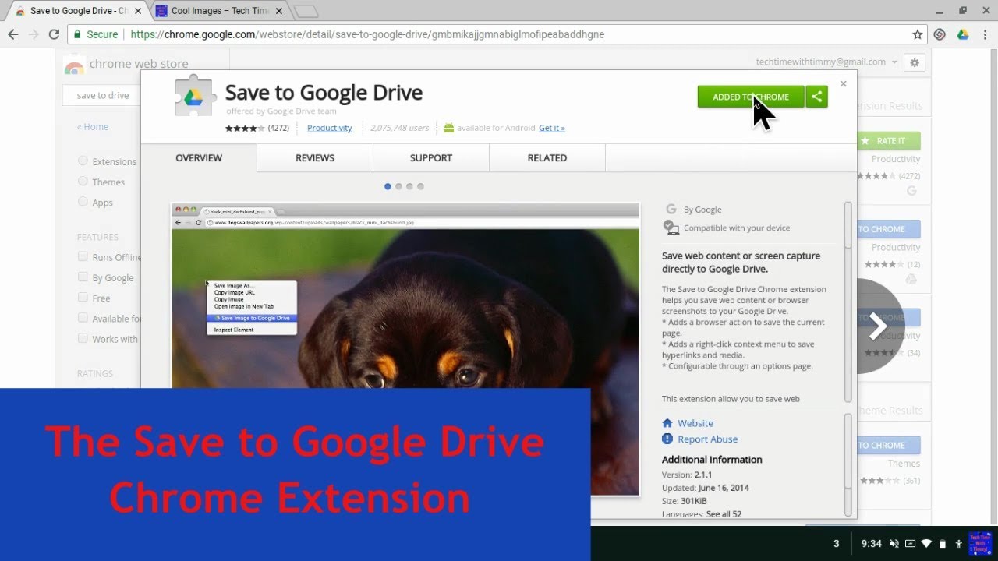
Task: Check the Free feature box
Action: pyautogui.click(x=83, y=298)
